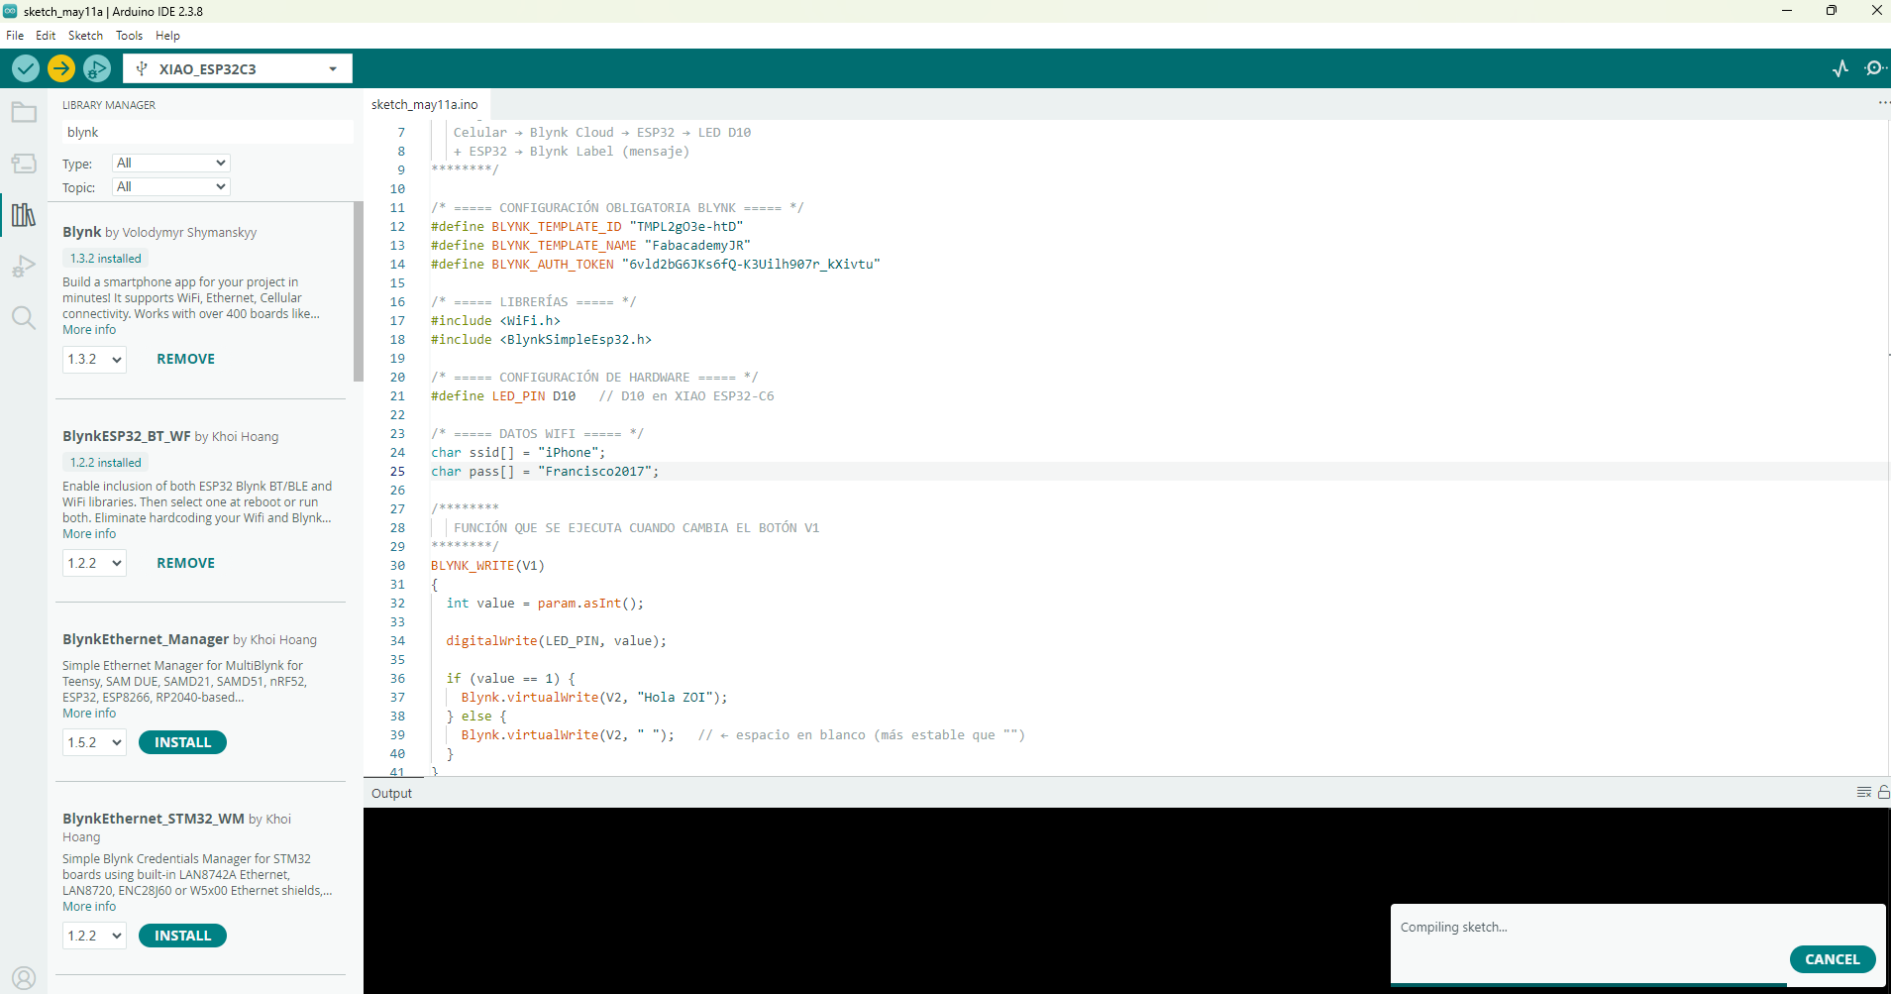
Task: Click the BLYNK_TEMPLATE_ID define line
Action: (x=586, y=227)
